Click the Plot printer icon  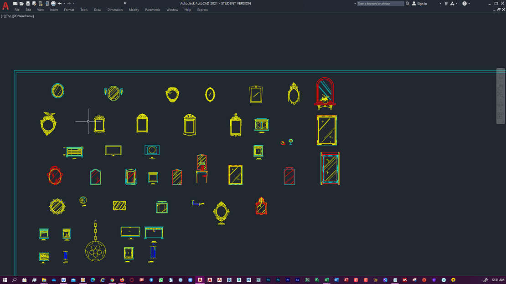click(53, 4)
